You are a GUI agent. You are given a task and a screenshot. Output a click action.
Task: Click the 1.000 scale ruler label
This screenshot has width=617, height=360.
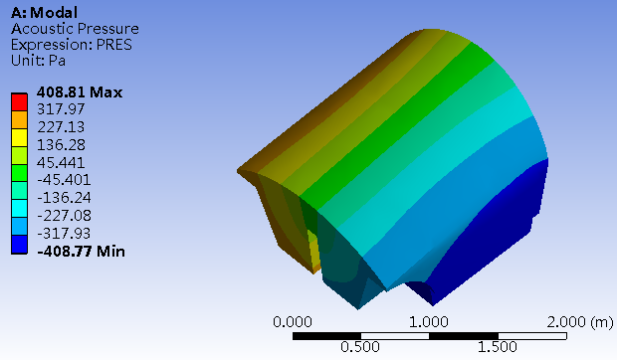(429, 322)
